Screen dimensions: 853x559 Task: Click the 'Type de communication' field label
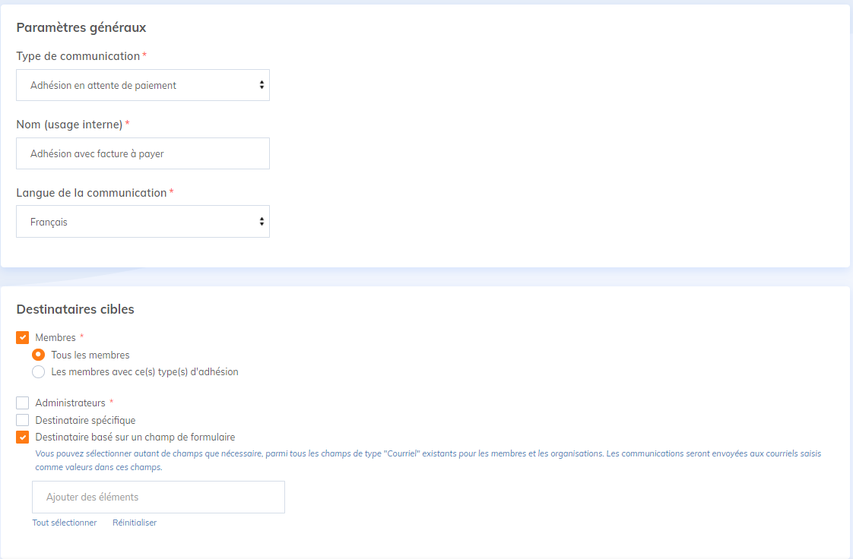point(78,56)
